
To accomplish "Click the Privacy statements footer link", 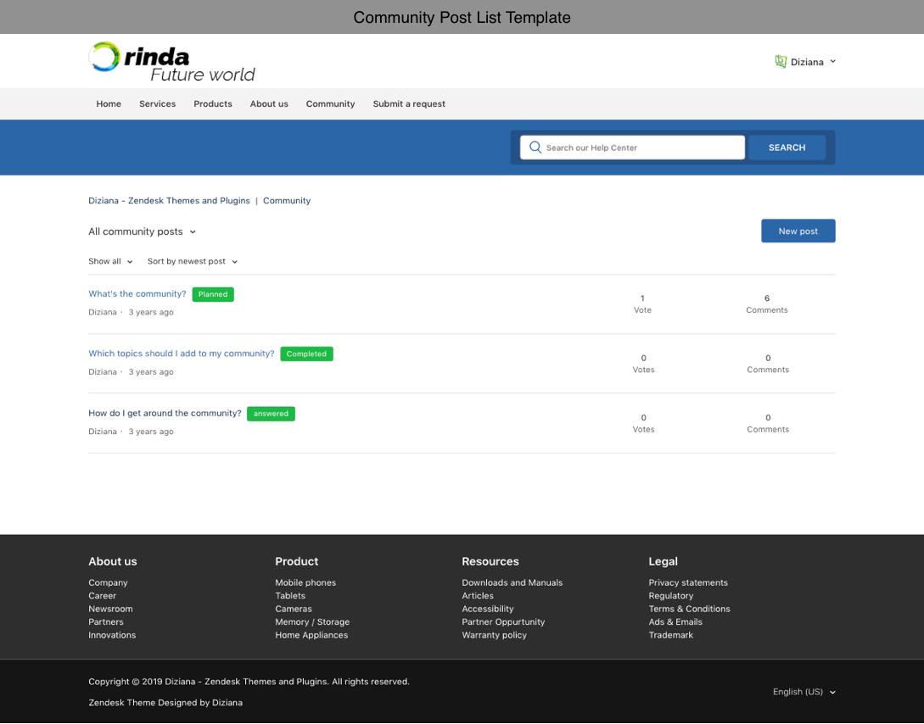I will (688, 582).
